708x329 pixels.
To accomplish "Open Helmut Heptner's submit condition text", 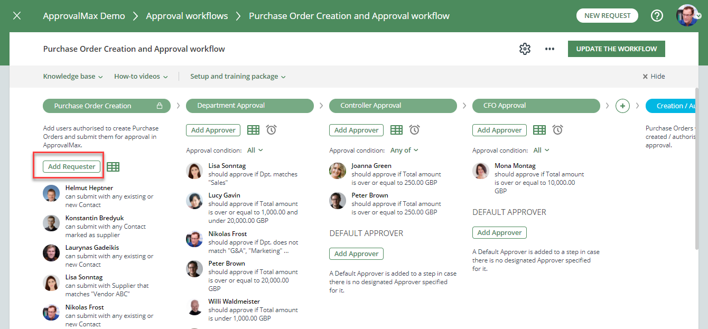I will [109, 201].
